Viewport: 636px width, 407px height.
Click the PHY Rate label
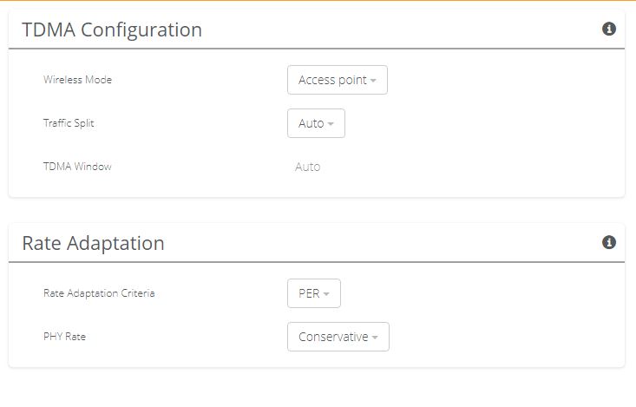pyautogui.click(x=64, y=337)
